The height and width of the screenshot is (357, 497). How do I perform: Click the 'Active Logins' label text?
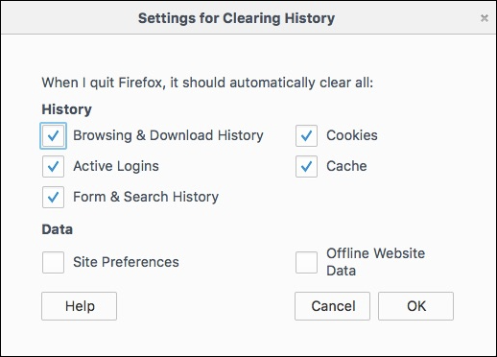[116, 166]
